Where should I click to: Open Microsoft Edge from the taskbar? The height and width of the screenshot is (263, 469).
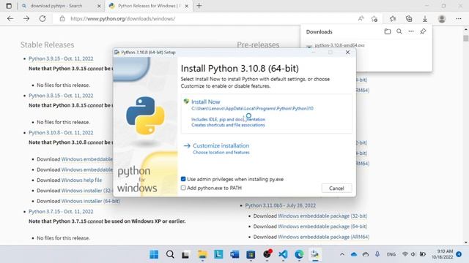(299, 254)
